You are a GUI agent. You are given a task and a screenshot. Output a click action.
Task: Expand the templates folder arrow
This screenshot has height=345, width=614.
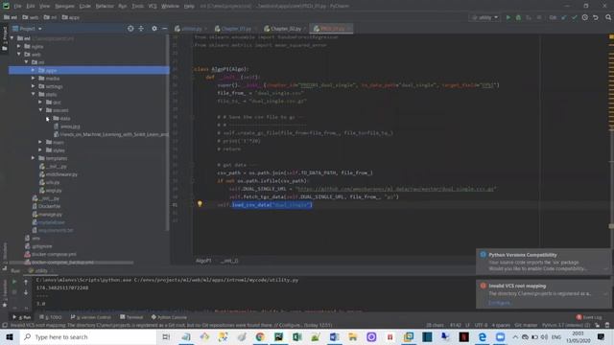pyautogui.click(x=34, y=158)
